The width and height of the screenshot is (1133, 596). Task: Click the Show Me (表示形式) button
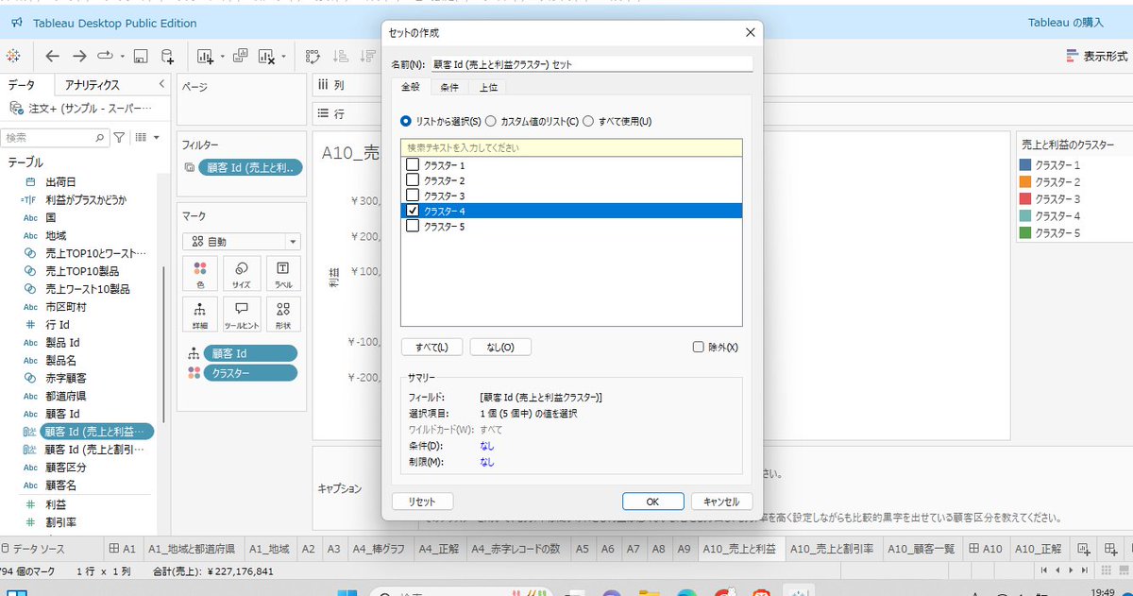coord(1095,56)
